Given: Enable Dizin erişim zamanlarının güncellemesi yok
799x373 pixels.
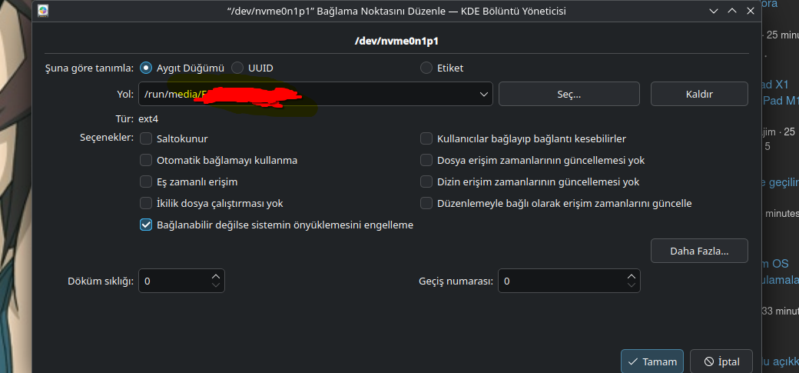Looking at the screenshot, I should (x=426, y=182).
